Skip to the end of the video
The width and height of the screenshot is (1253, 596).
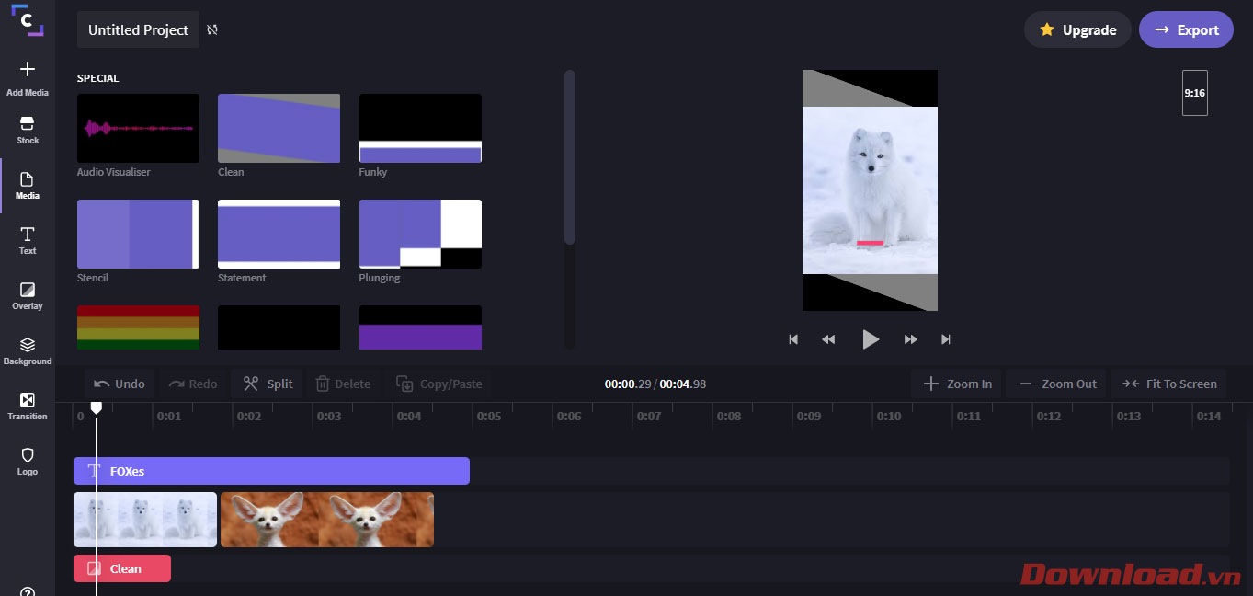(x=945, y=339)
